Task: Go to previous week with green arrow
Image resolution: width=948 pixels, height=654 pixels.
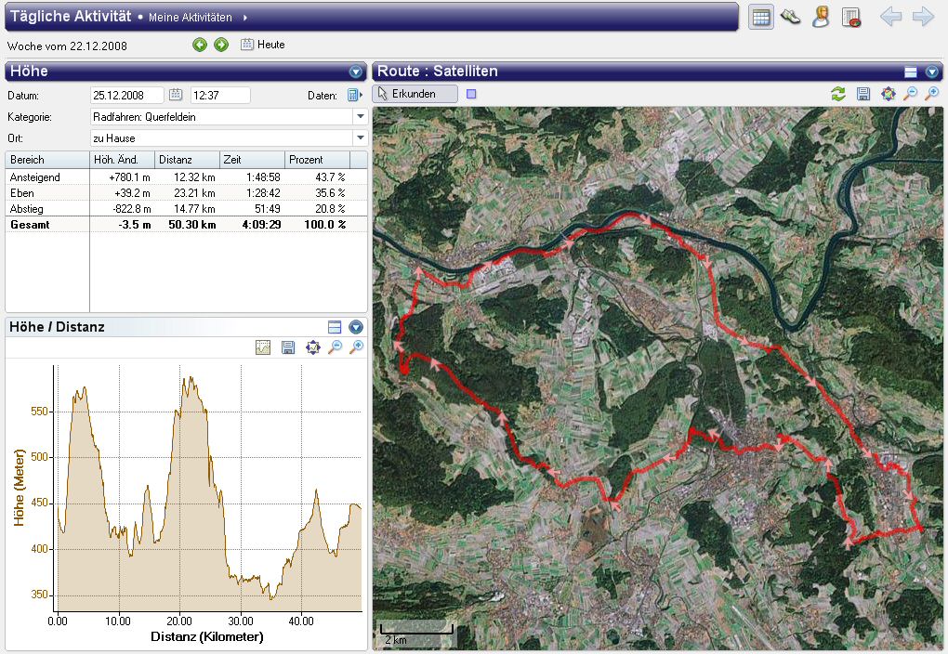Action: coord(200,45)
